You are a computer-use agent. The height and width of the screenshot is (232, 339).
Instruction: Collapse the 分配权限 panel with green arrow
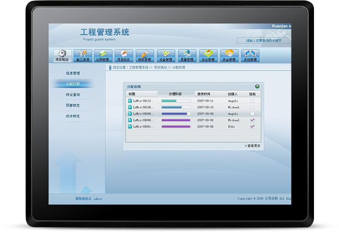[x=257, y=86]
